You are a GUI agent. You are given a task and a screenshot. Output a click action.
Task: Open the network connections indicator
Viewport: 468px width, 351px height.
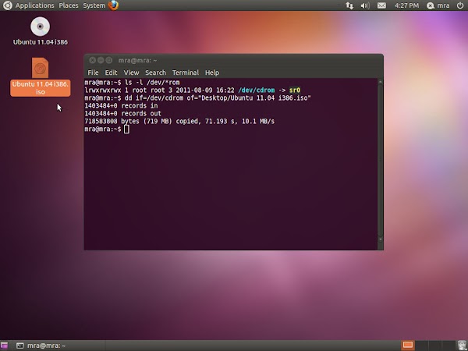coord(349,5)
